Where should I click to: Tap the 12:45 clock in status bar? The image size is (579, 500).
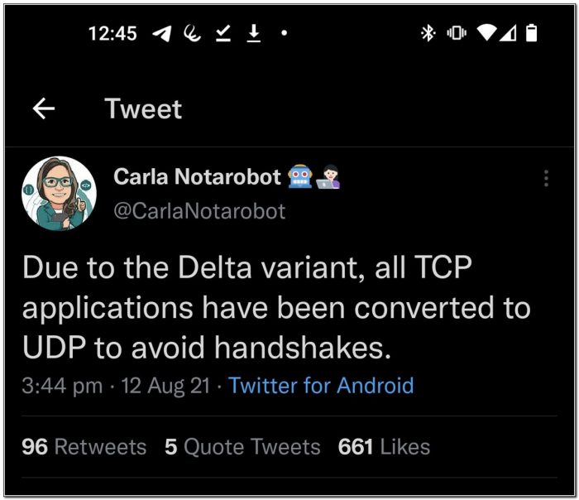click(x=112, y=33)
